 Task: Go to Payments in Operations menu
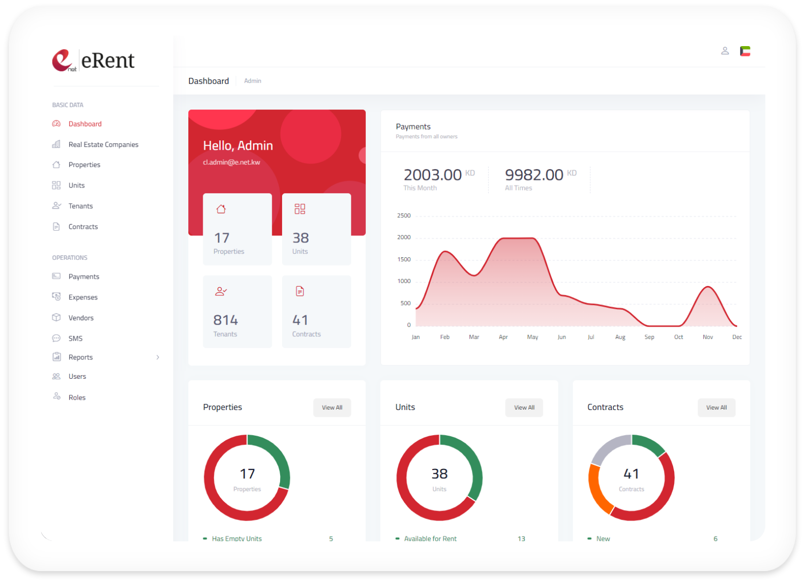coord(83,277)
